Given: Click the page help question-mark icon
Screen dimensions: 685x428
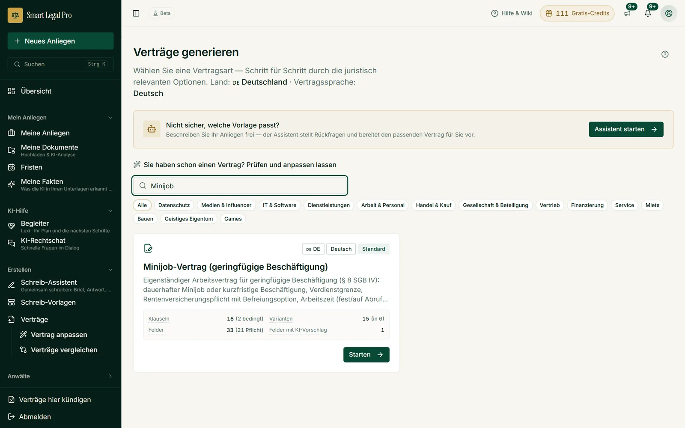Looking at the screenshot, I should [x=665, y=54].
